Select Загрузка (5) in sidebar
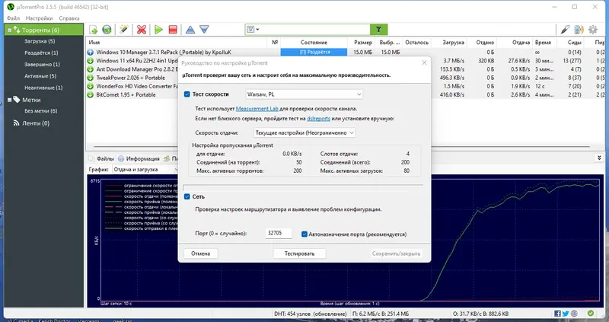 click(x=40, y=41)
